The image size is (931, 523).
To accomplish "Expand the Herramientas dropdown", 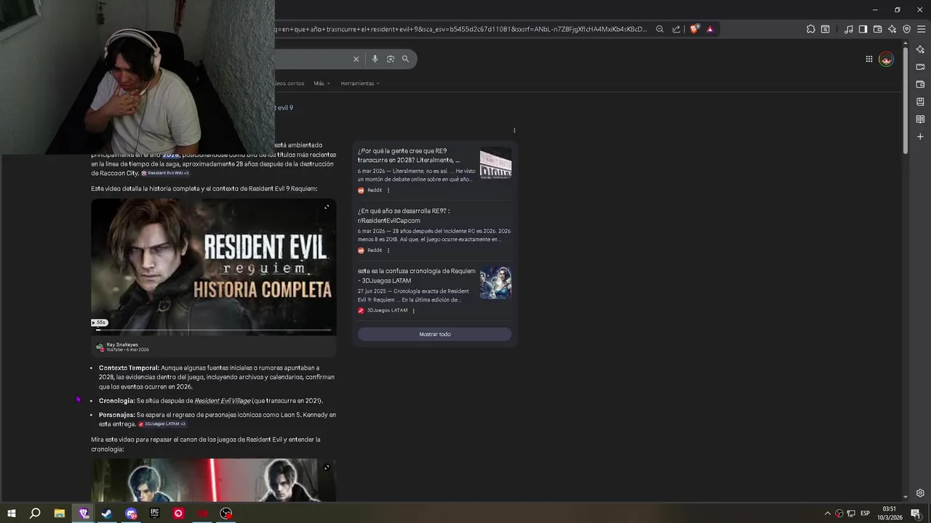I will (x=360, y=84).
